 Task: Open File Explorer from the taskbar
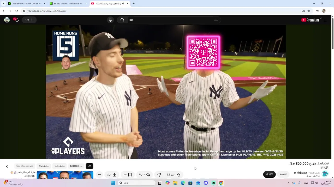point(175,183)
